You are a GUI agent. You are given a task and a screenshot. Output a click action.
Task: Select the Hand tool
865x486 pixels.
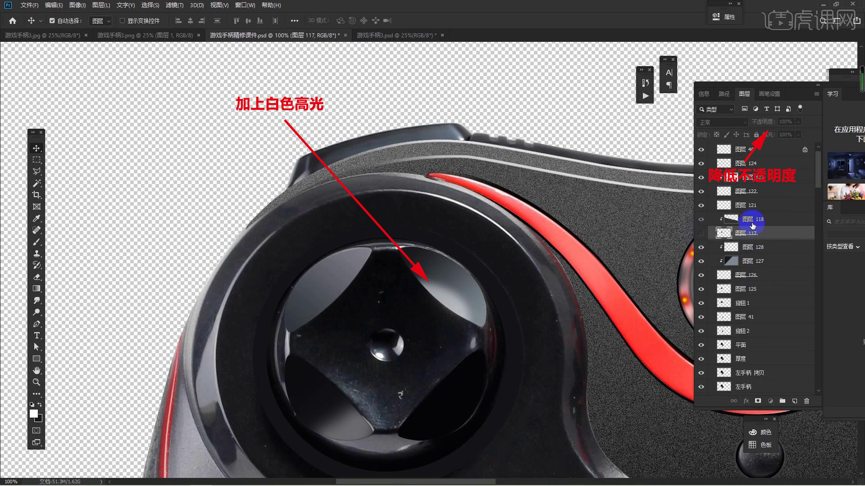pos(36,370)
